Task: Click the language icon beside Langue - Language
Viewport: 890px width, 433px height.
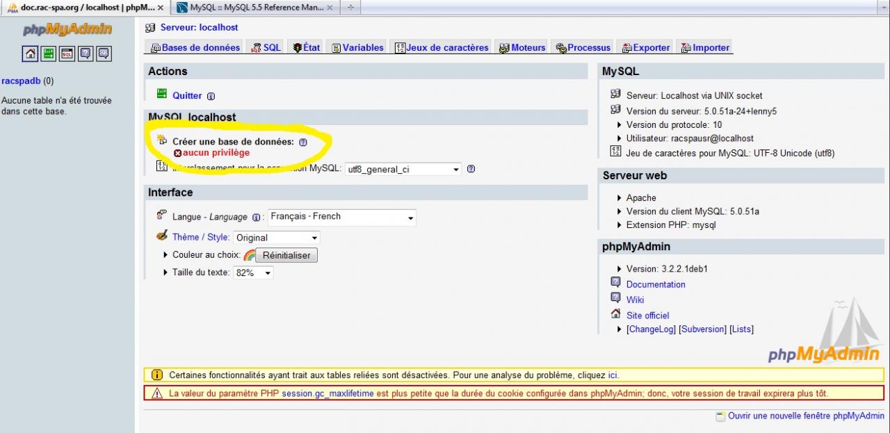Action: click(x=162, y=215)
